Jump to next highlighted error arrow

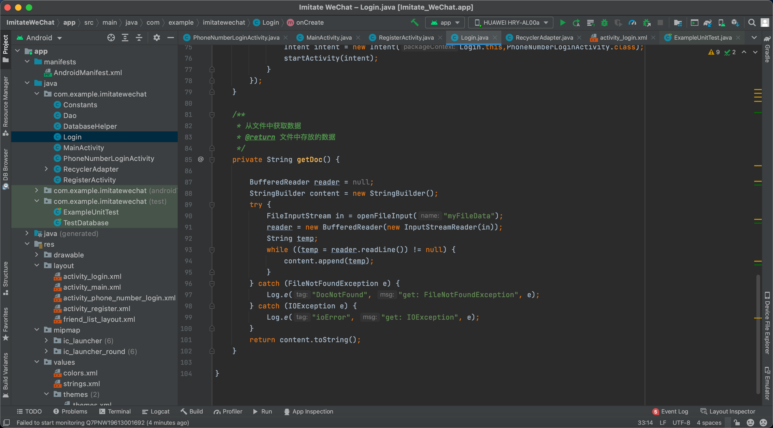coord(755,52)
